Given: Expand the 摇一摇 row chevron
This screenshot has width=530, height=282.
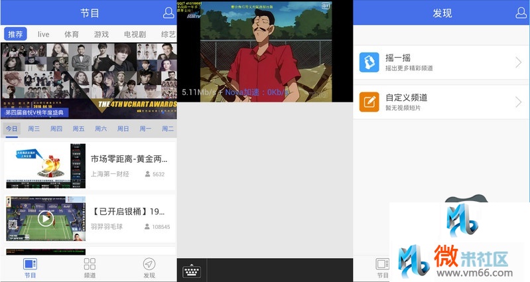Looking at the screenshot, I should pyautogui.click(x=519, y=62).
